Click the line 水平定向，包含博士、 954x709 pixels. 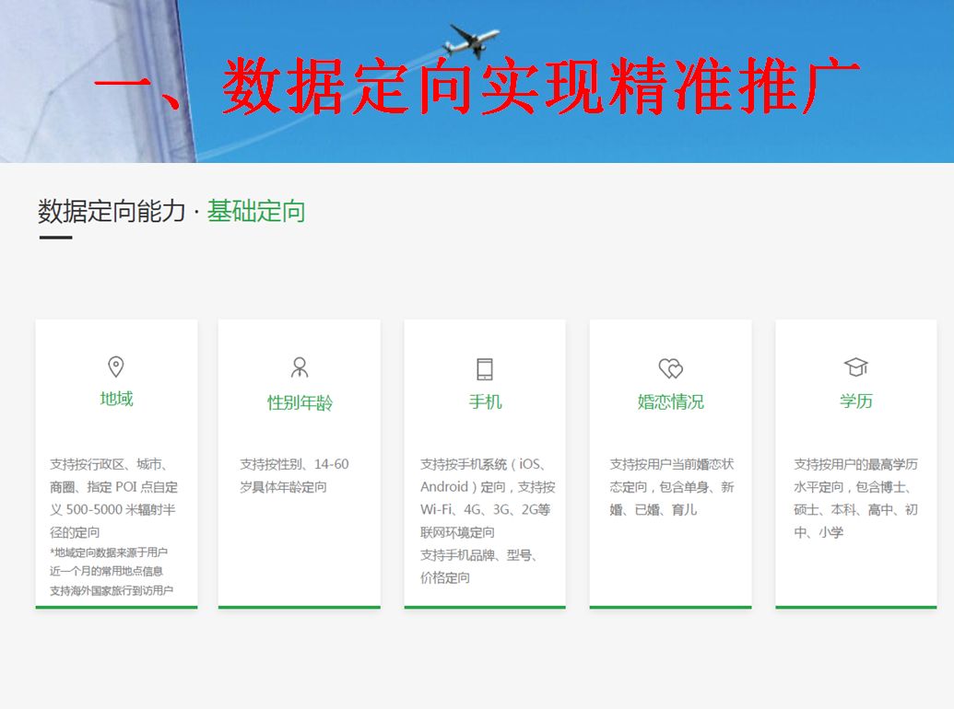click(x=852, y=487)
